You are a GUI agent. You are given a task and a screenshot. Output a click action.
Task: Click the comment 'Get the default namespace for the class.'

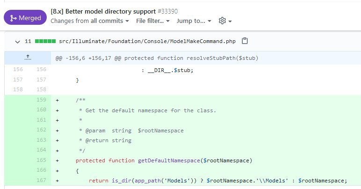pos(151,110)
